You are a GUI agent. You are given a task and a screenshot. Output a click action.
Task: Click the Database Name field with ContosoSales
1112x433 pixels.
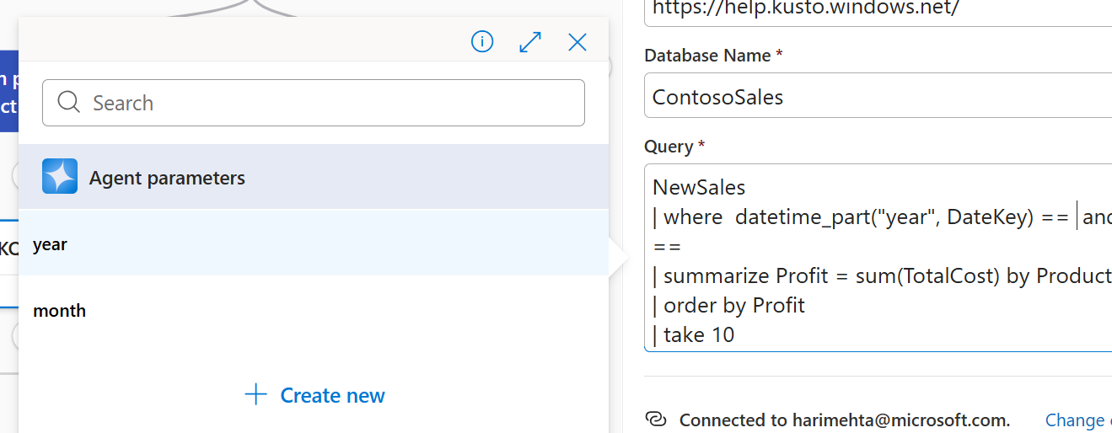point(878,96)
